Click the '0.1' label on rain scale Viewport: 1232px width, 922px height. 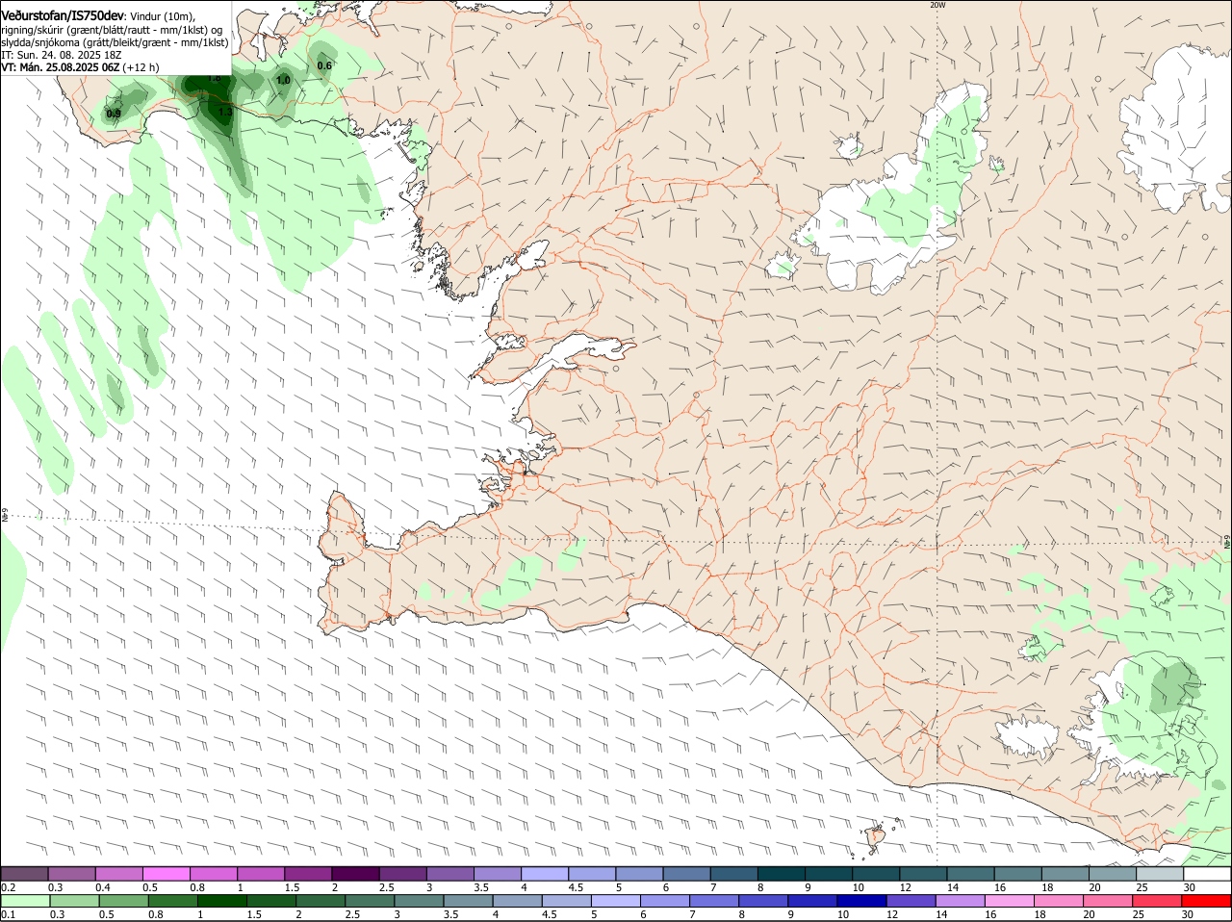click(x=8, y=914)
